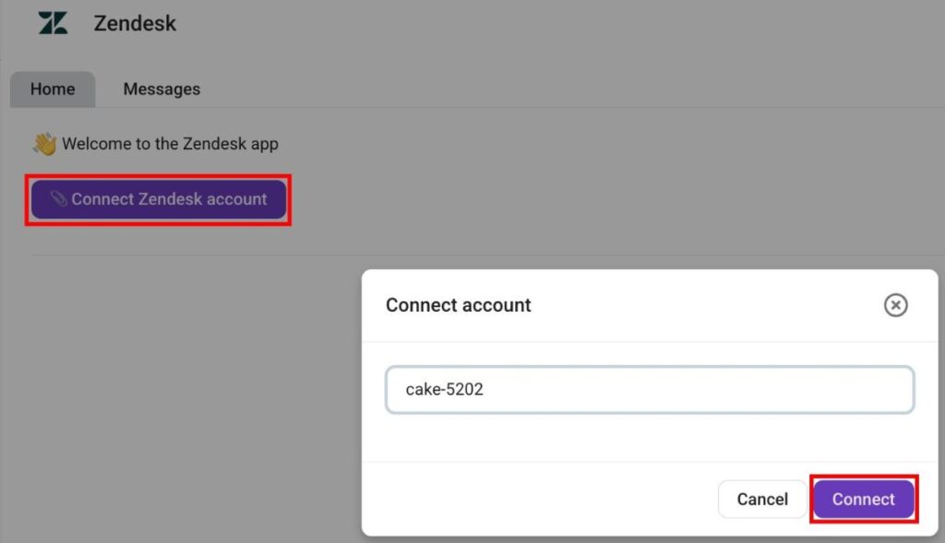Cancel the Connect account dialog

pos(761,500)
